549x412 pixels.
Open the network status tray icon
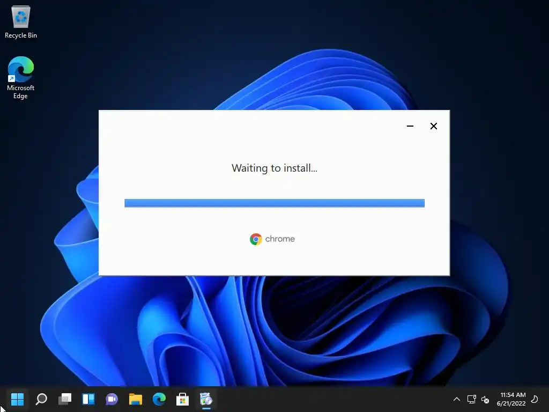[x=472, y=399]
